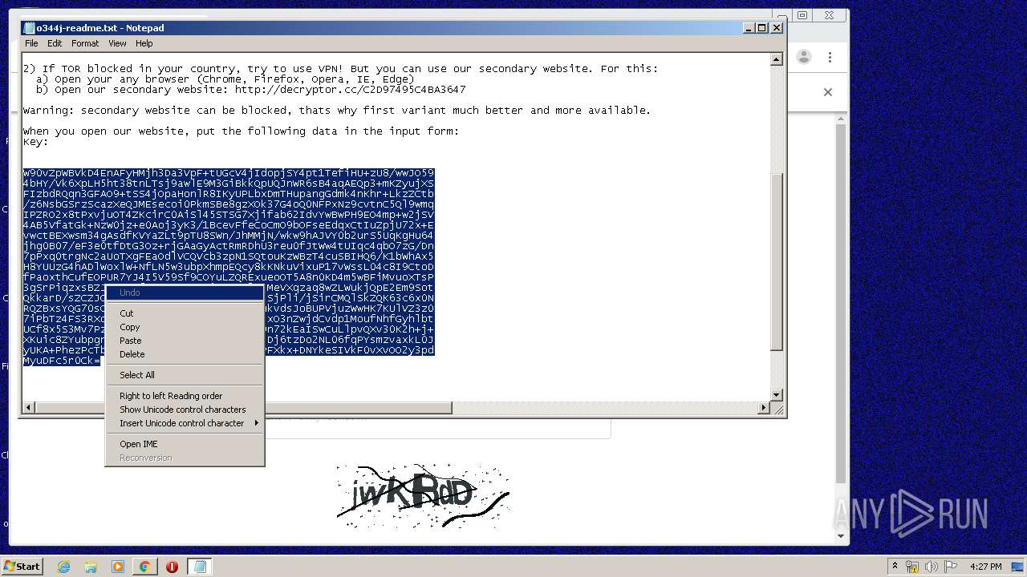Maximize the Notepad window

click(x=762, y=28)
